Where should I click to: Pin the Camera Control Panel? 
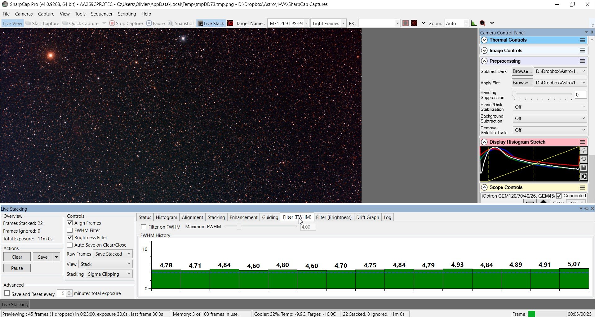(x=592, y=33)
